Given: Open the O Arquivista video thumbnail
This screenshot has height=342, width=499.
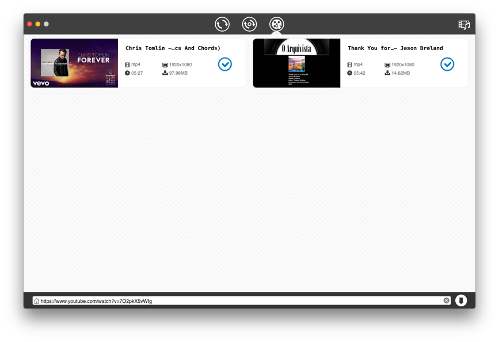Looking at the screenshot, I should 296,63.
